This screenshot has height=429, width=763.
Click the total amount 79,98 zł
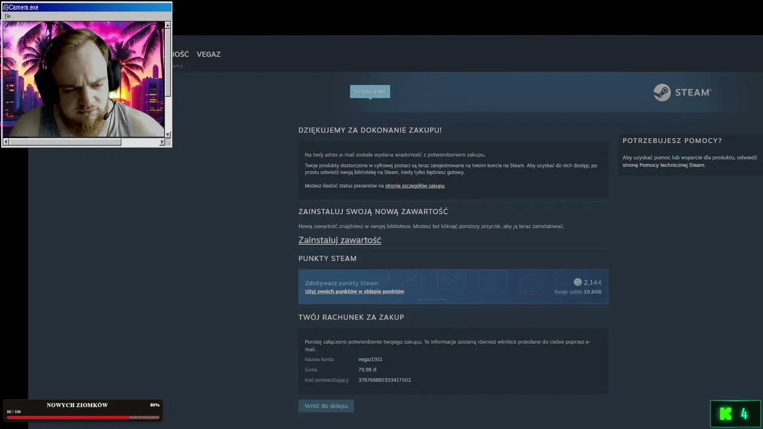pyautogui.click(x=367, y=369)
